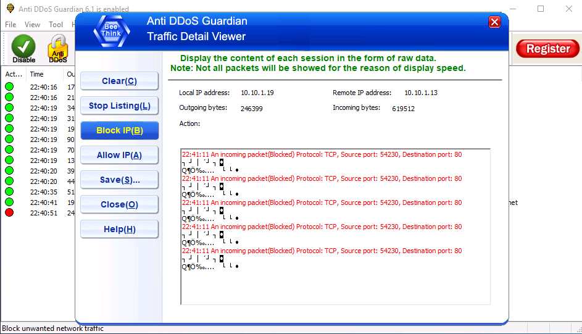Open Help(H) in the dialog
Viewport: 582px width, 334px height.
[119, 229]
